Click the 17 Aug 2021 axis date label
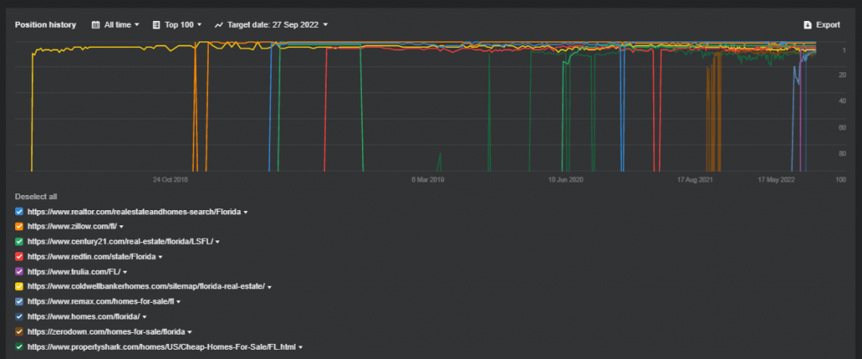The width and height of the screenshot is (862, 359). [694, 180]
